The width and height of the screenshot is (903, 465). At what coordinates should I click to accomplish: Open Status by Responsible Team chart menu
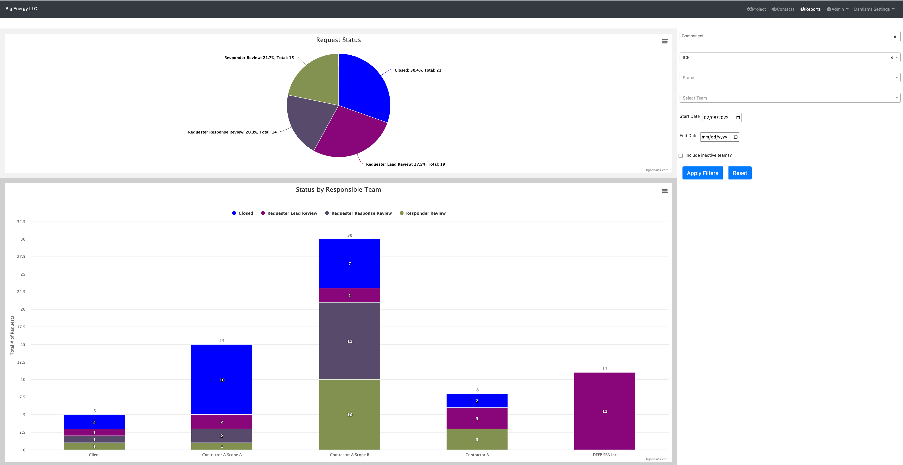point(664,191)
